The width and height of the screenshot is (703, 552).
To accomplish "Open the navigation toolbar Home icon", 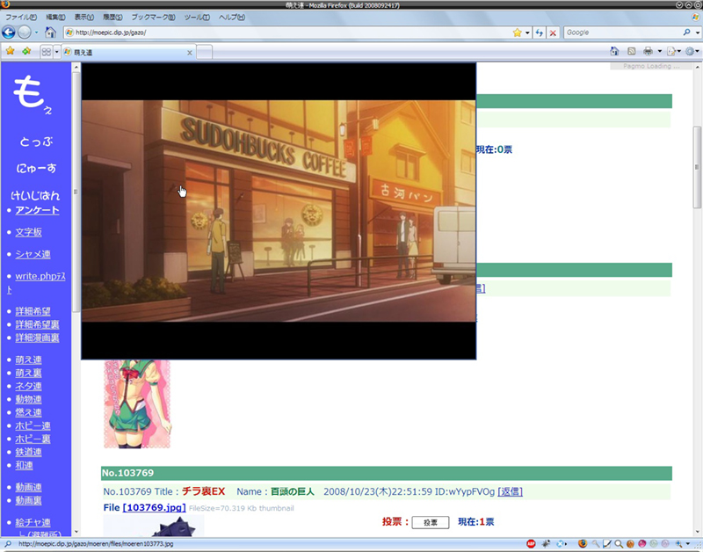I will coord(50,33).
